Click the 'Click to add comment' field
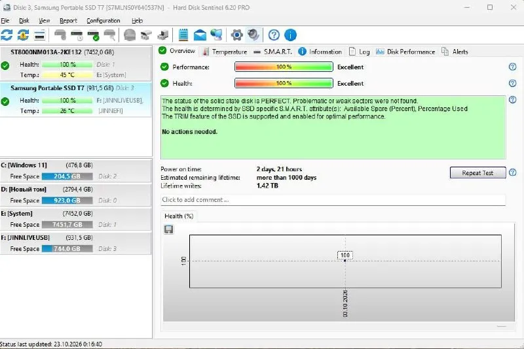The height and width of the screenshot is (349, 524). (333, 200)
